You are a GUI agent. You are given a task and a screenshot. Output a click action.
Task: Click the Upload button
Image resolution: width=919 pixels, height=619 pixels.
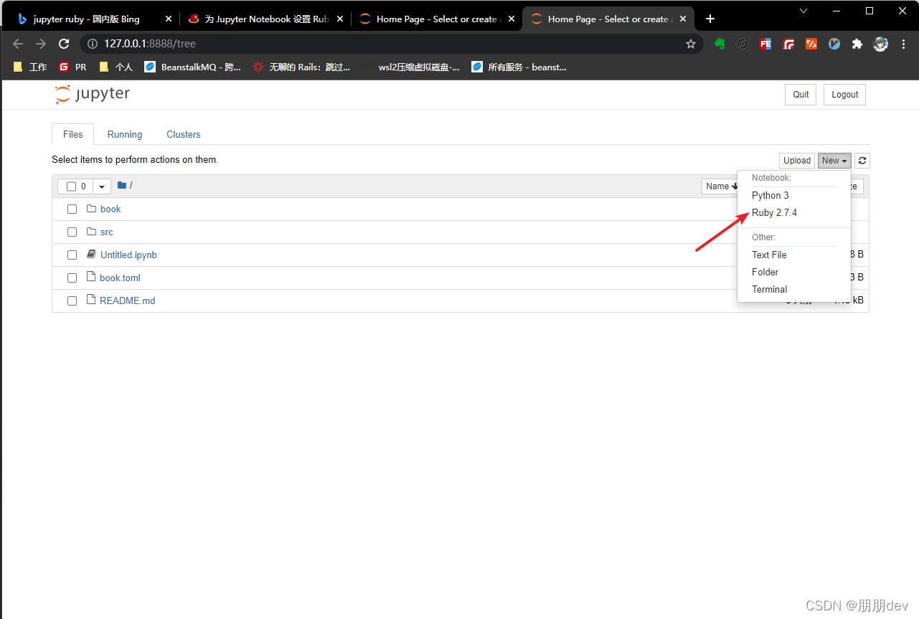pos(797,161)
